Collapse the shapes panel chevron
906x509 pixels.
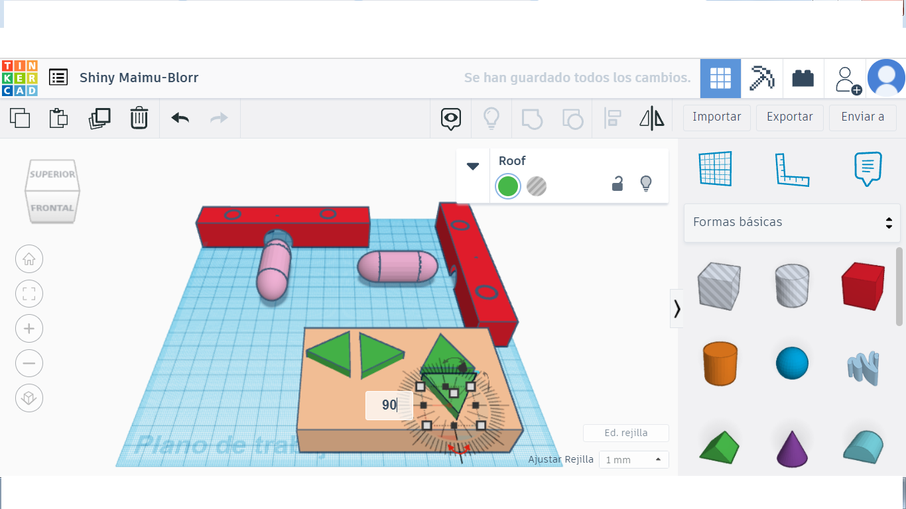coord(677,309)
